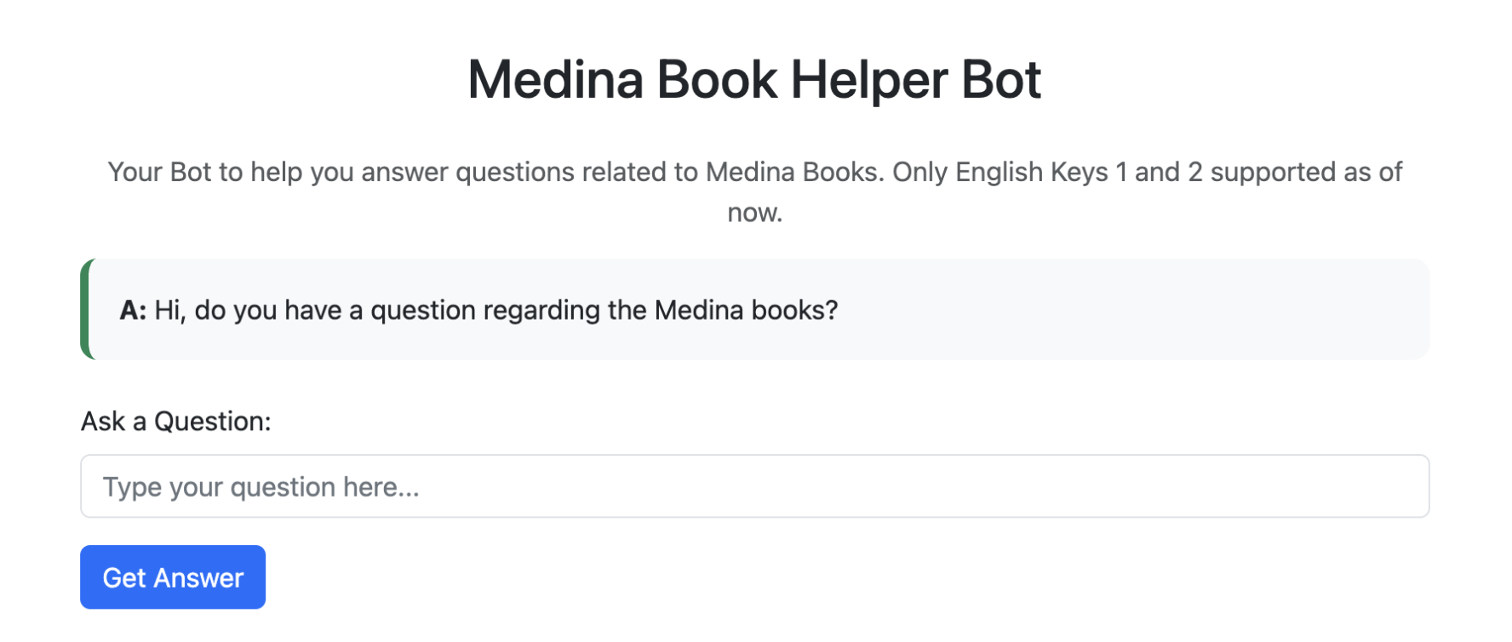Click the question text input field
1512x642 pixels.
754,486
